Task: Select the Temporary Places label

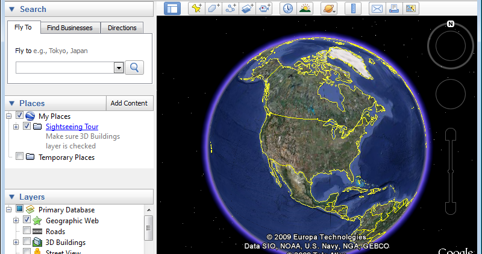Action: tap(66, 157)
